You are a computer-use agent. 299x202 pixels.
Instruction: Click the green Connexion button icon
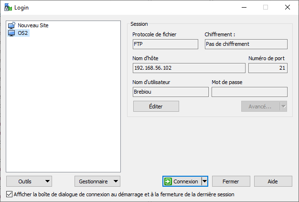click(168, 181)
